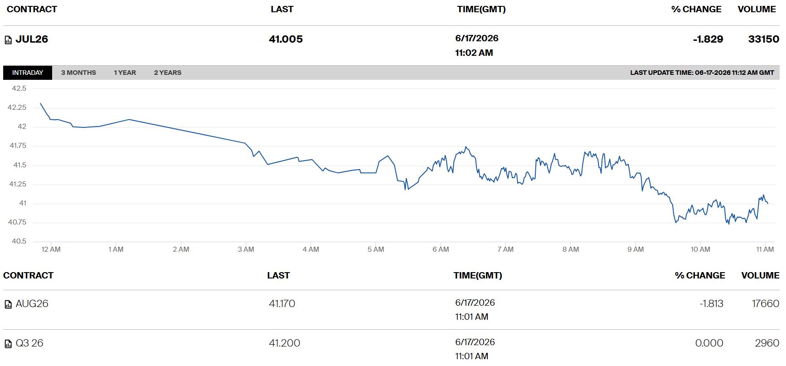Viewport: 786px width, 366px height.
Task: Click the chart icon beside JUL26
Action: [x=8, y=40]
